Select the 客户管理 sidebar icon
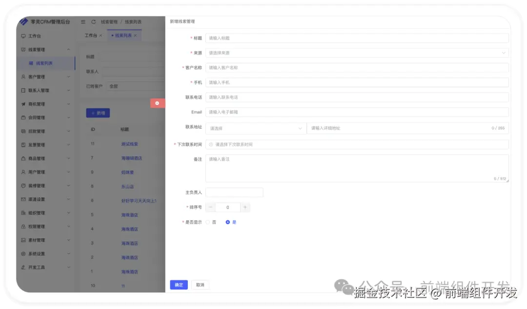 pyautogui.click(x=22, y=77)
